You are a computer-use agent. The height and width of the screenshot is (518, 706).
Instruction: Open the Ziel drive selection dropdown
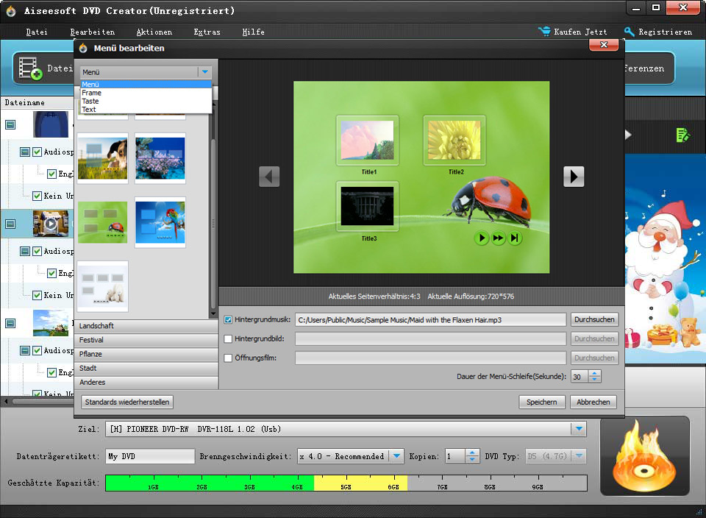click(x=579, y=429)
